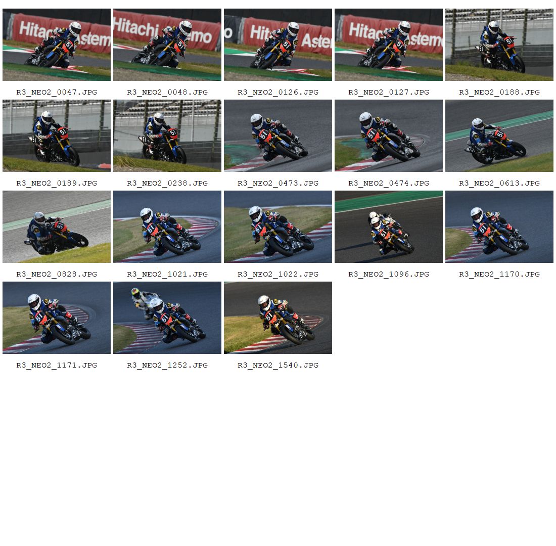
Task: View photo R3_NEO2_0188.JPG
Action: click(499, 44)
